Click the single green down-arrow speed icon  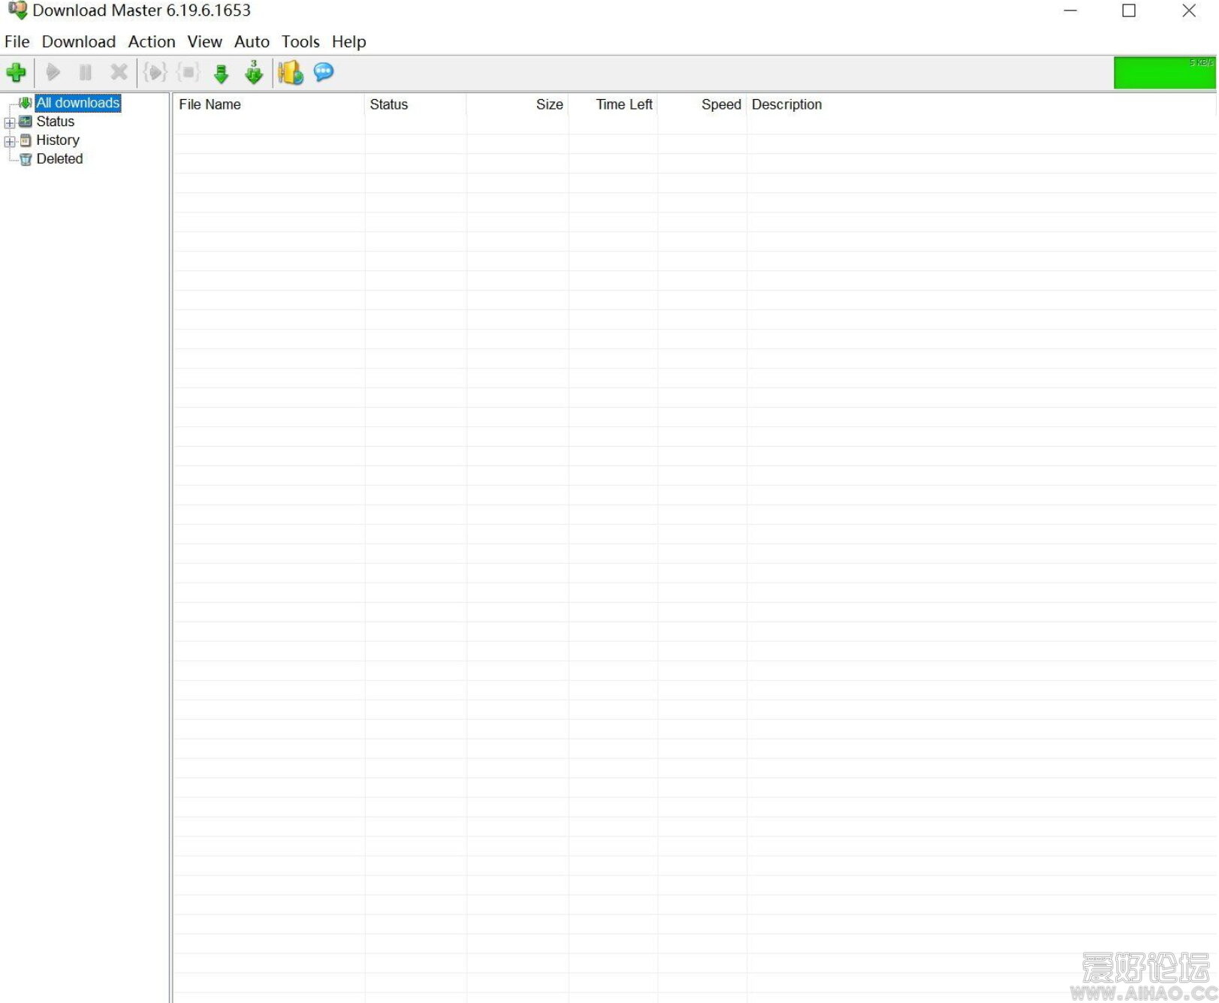pyautogui.click(x=221, y=74)
